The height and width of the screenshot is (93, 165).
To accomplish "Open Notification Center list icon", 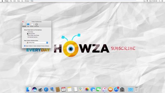I will click(162, 1).
